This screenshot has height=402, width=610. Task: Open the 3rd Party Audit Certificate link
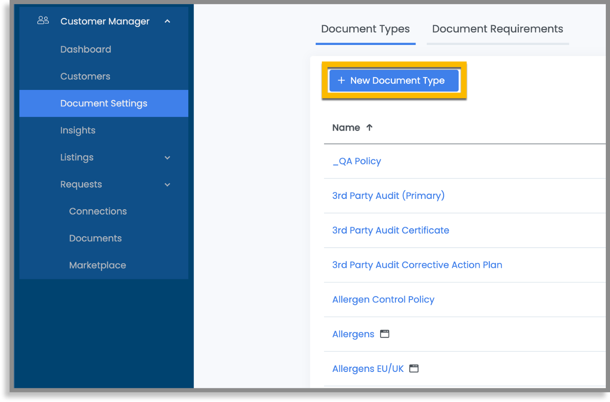point(390,230)
